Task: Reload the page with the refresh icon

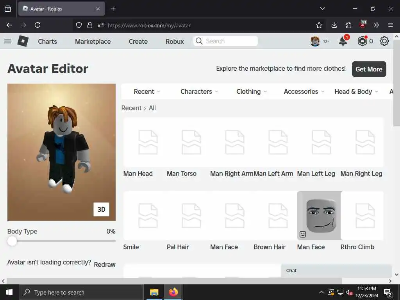Action: pyautogui.click(x=37, y=25)
